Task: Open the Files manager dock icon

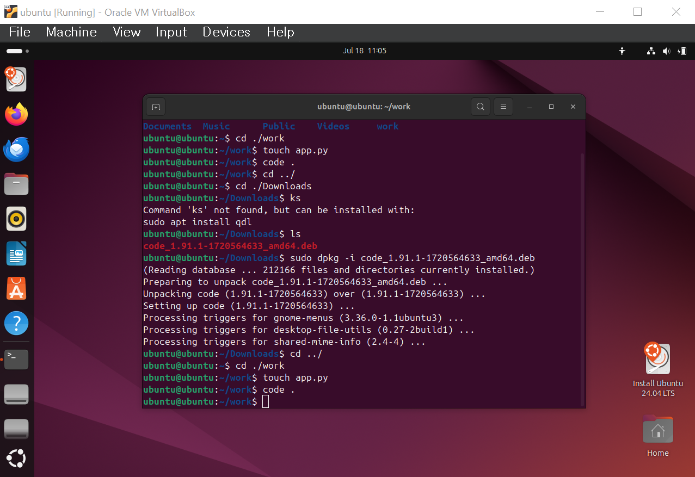Action: pyautogui.click(x=16, y=184)
